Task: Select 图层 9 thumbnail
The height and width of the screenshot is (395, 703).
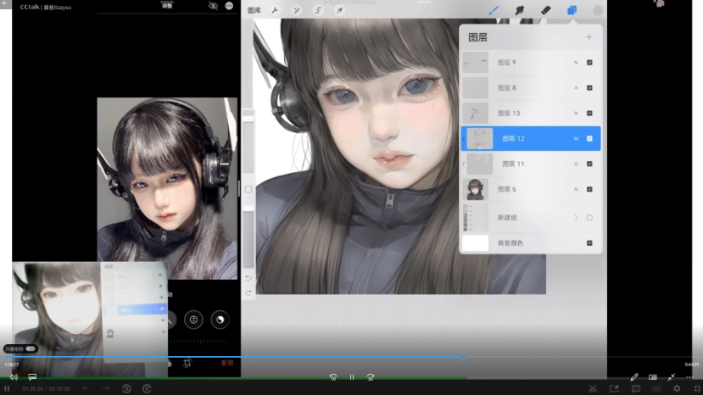Action: 475,63
